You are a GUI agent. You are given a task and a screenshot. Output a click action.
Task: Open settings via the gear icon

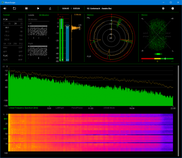point(163,8)
